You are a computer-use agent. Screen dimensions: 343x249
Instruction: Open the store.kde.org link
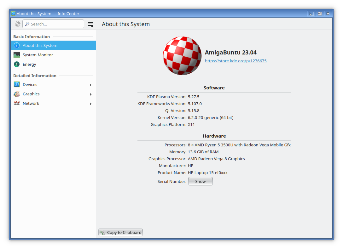coord(235,61)
